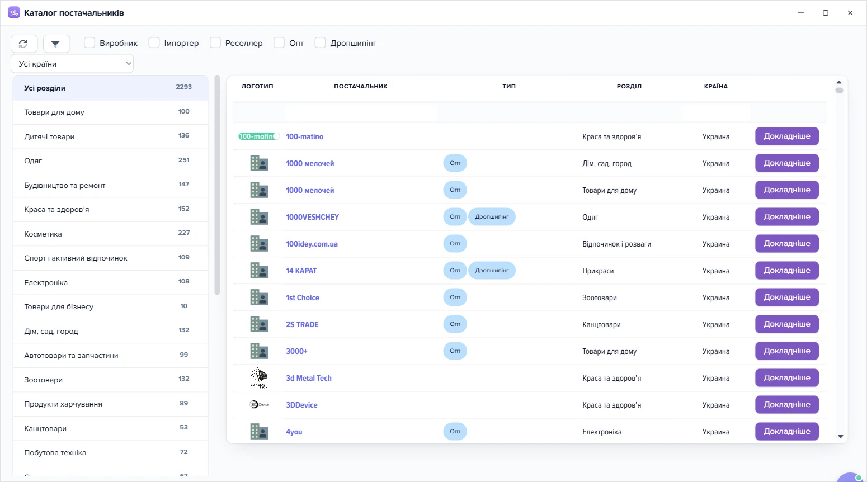Click Докладніше for 14 КАРАТ

click(x=787, y=271)
